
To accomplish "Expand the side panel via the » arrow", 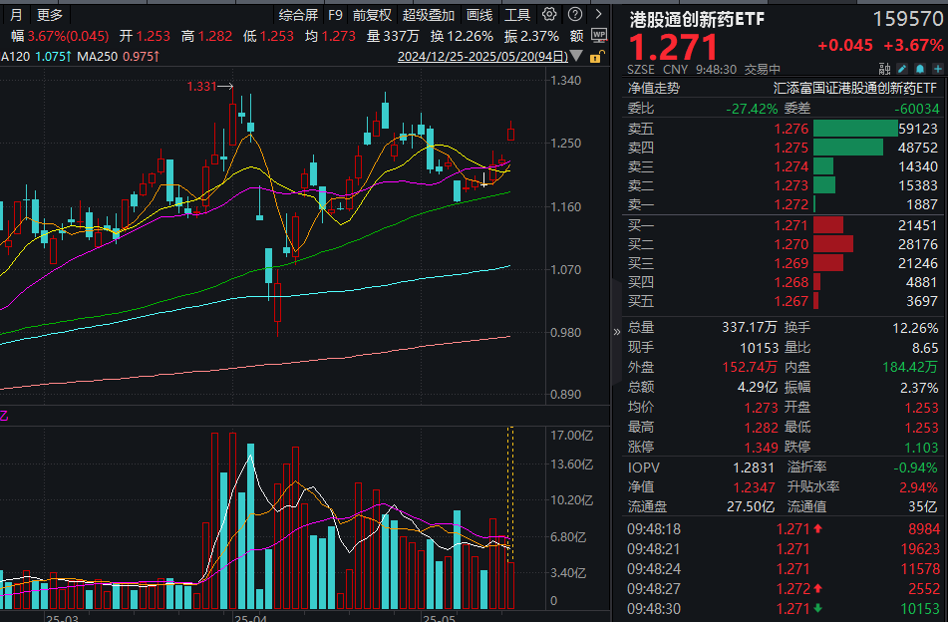I will [616, 331].
